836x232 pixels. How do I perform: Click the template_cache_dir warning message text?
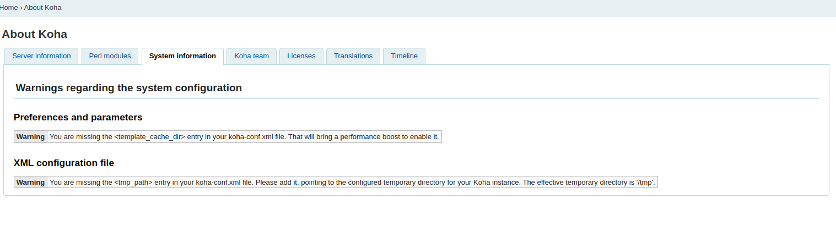[244, 137]
